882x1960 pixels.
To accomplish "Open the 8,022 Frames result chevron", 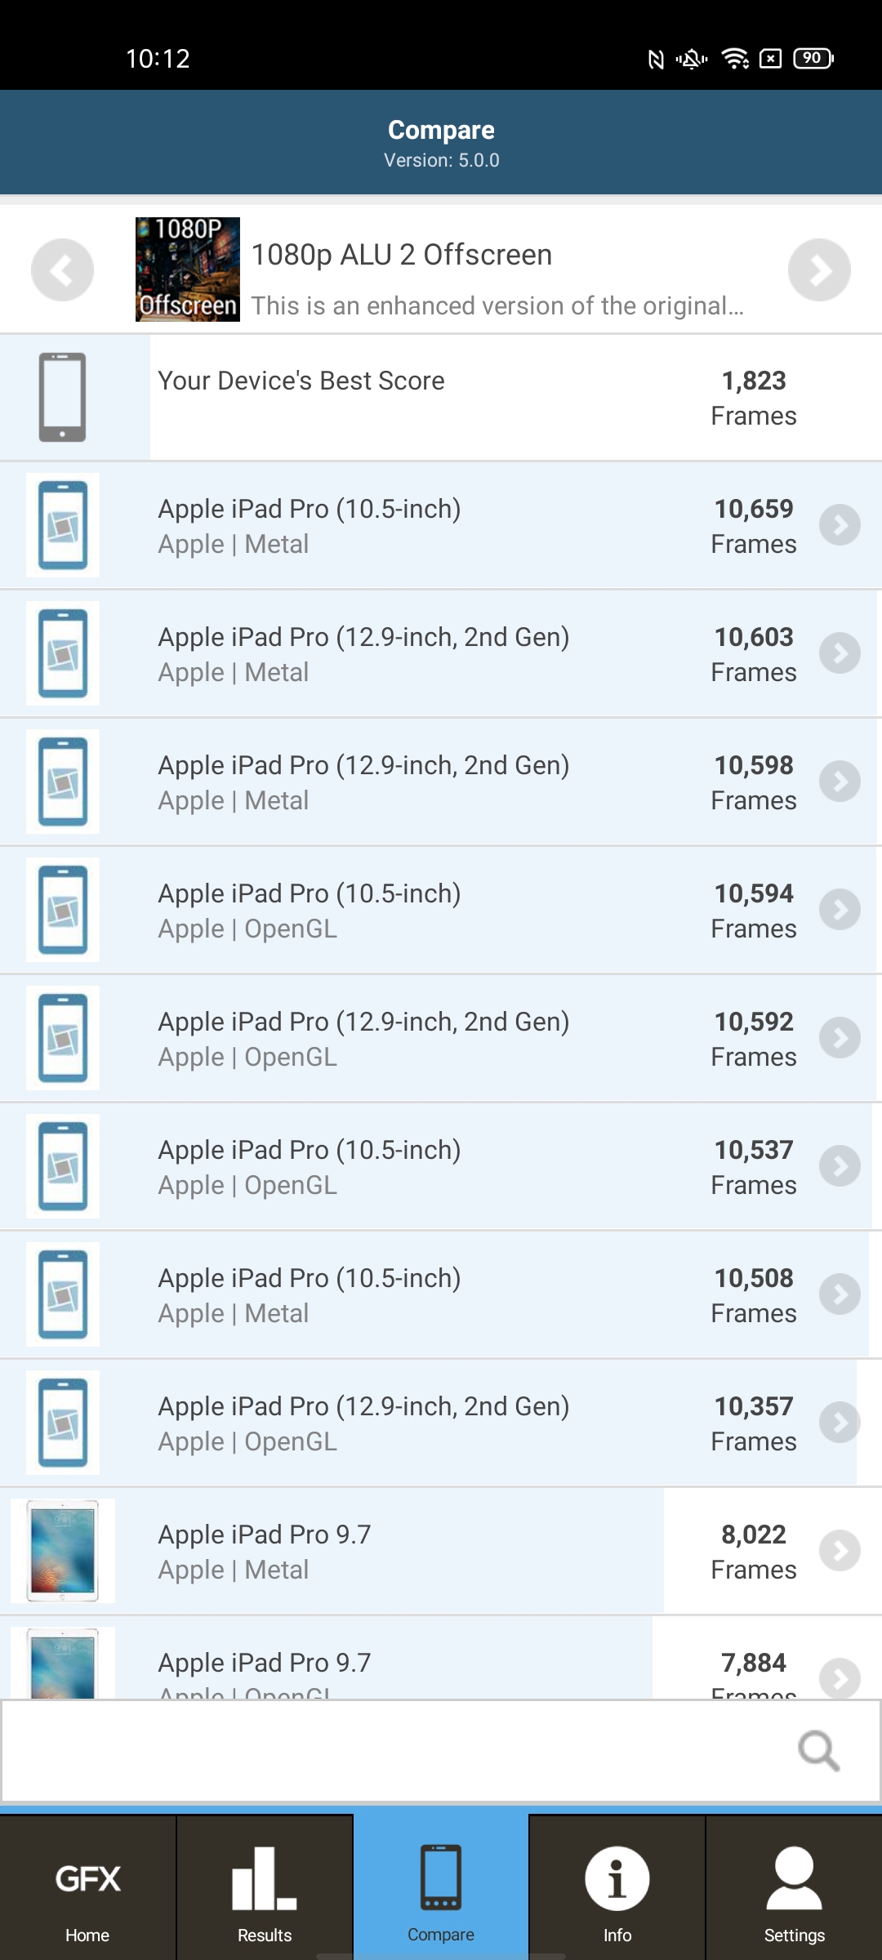I will coord(840,1551).
